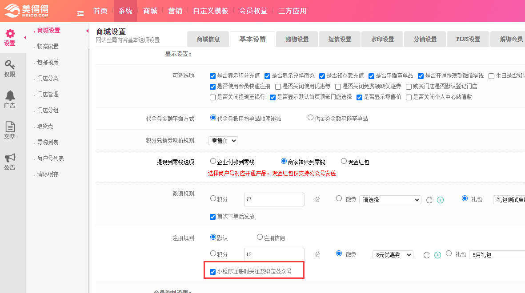The height and width of the screenshot is (293, 525).
Task: Choose 代金券金额平摊至单品 radio option
Action: [x=310, y=118]
